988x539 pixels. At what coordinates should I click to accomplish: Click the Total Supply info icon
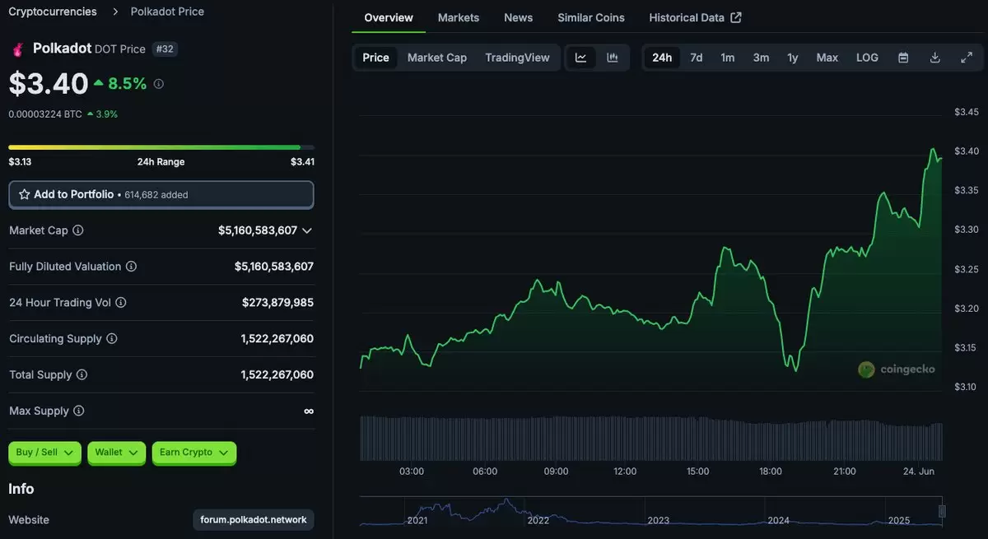coord(82,375)
